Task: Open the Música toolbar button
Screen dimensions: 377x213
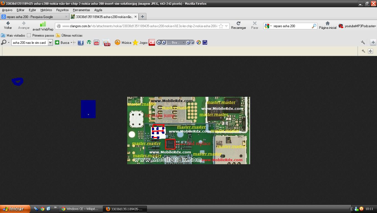Action: click(x=123, y=42)
